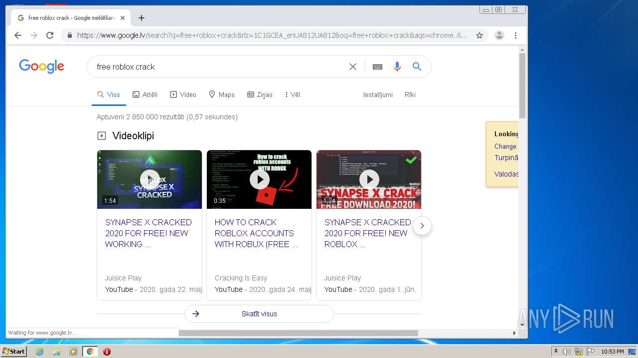The image size is (638, 358).
Task: Open the Windows Start menu
Action: (x=13, y=352)
